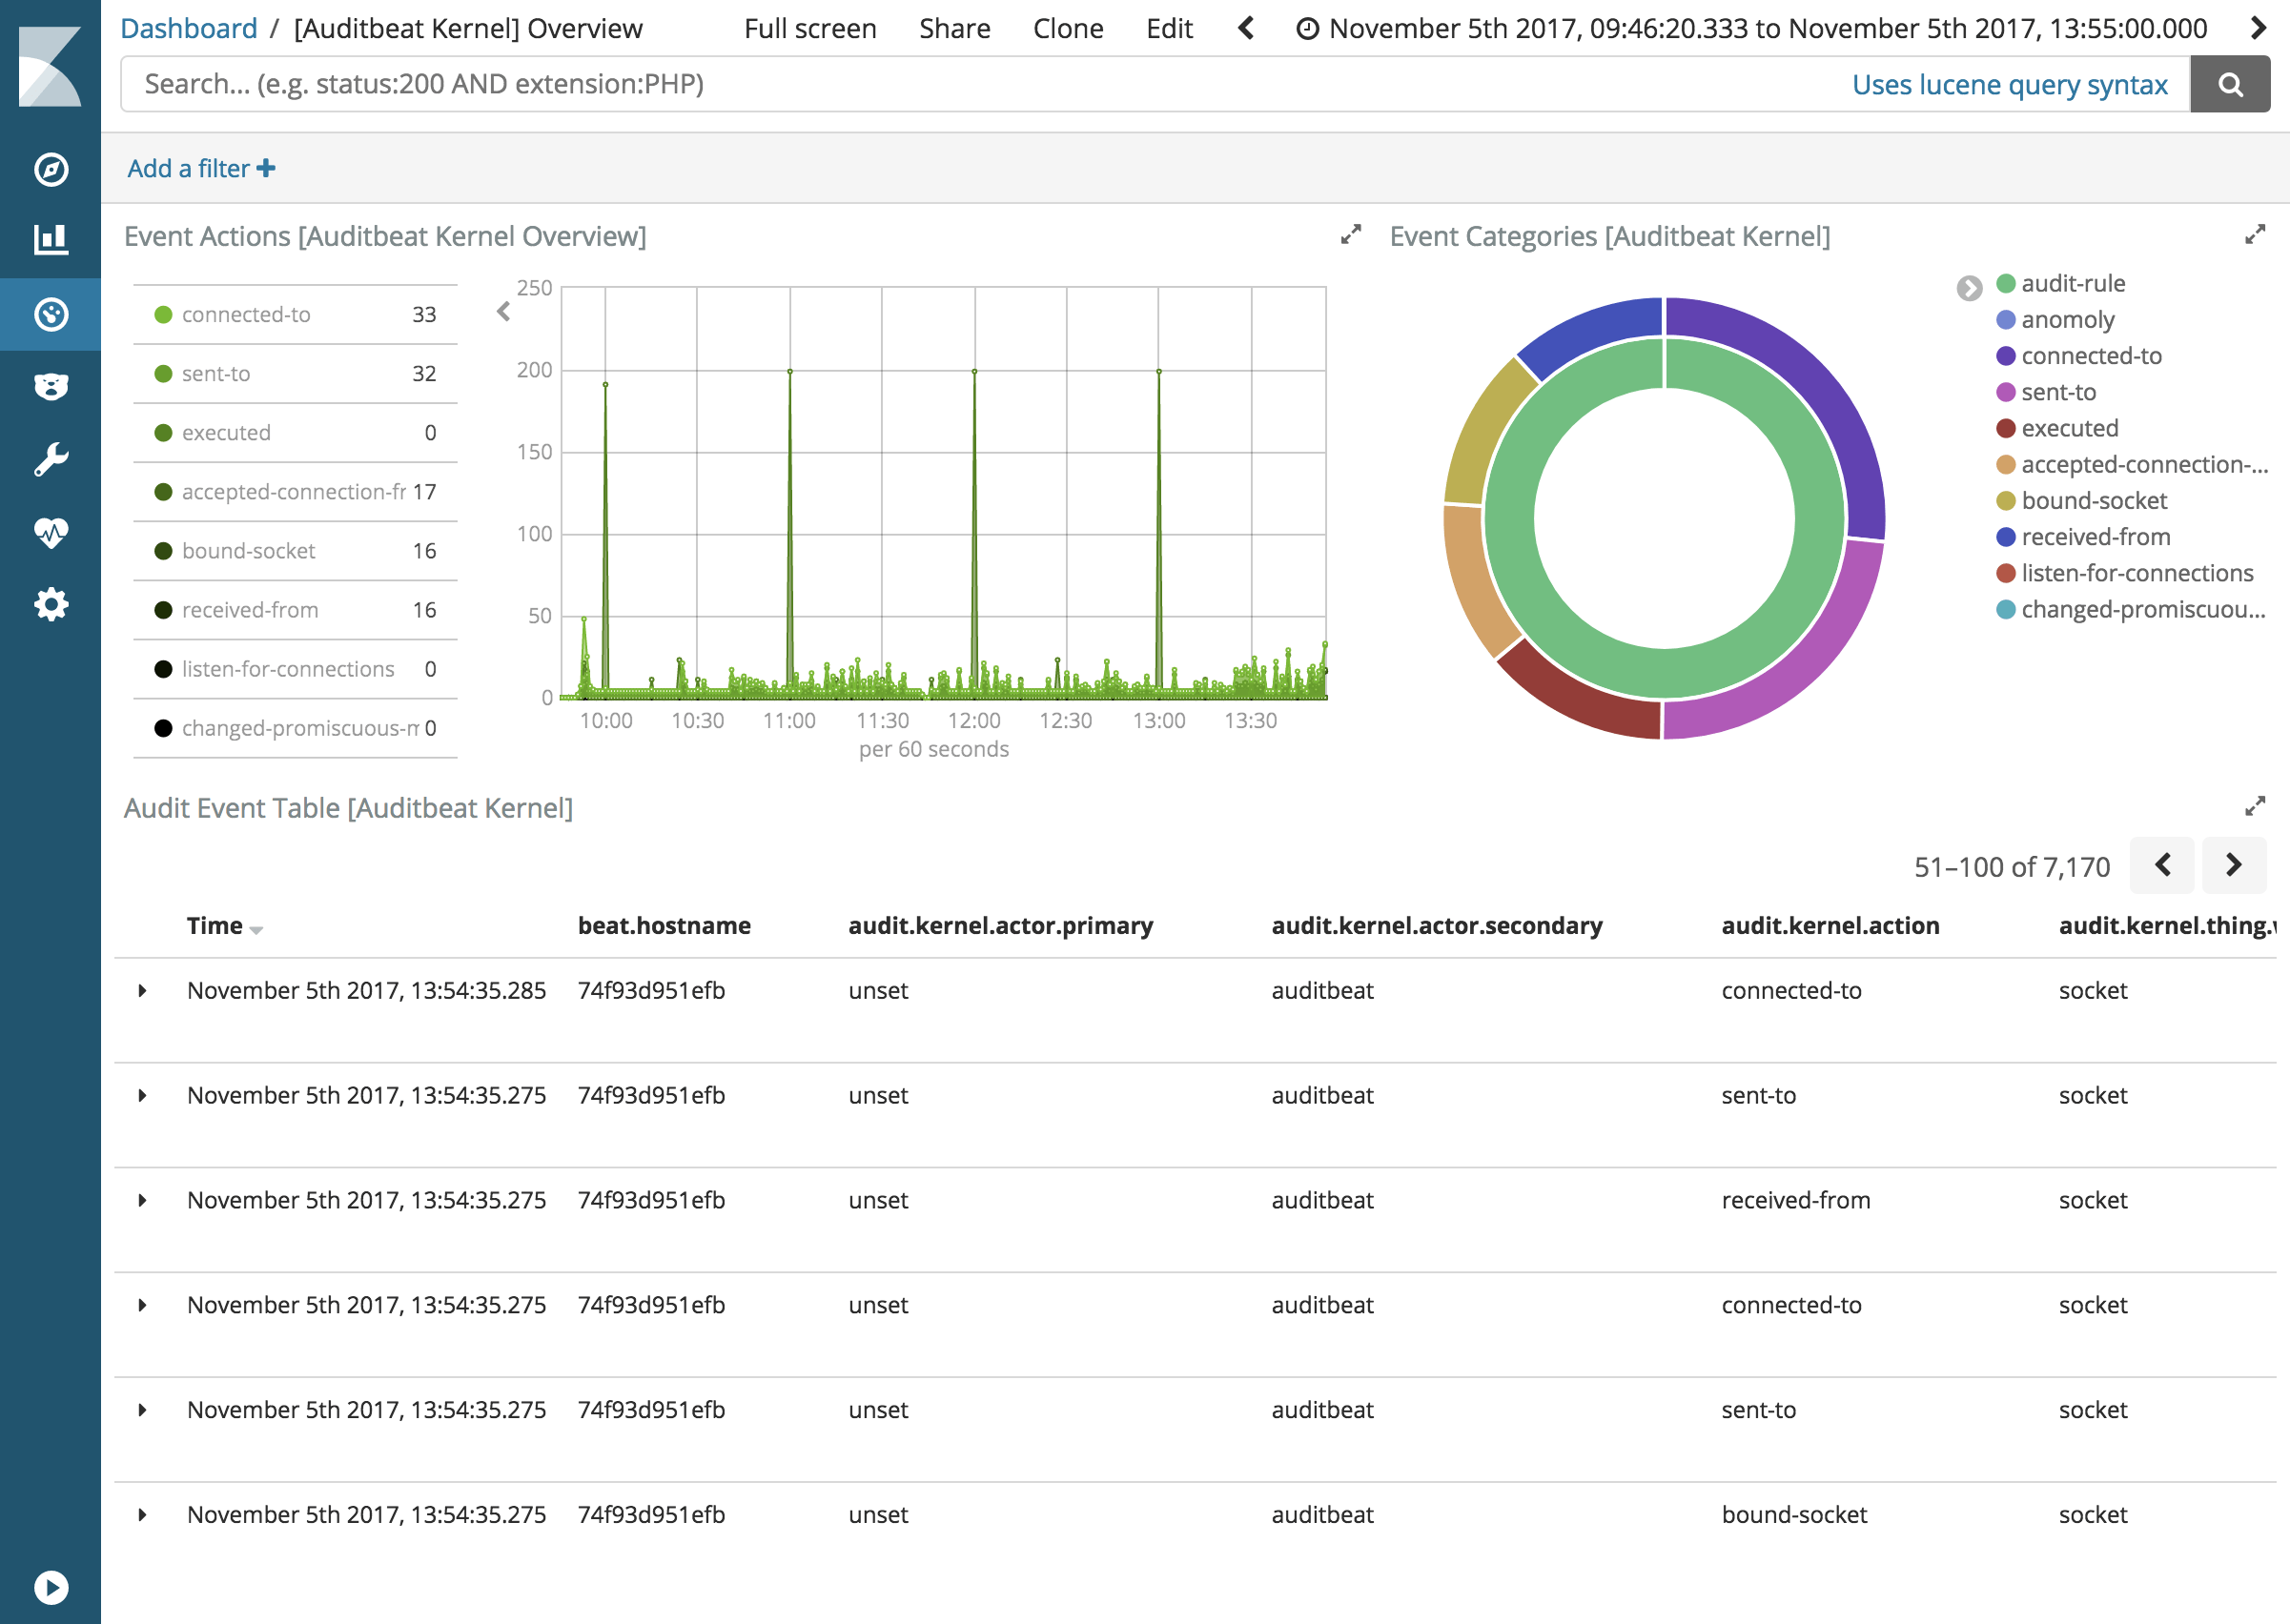Open the Discover compass icon
The width and height of the screenshot is (2290, 1624).
(x=50, y=169)
